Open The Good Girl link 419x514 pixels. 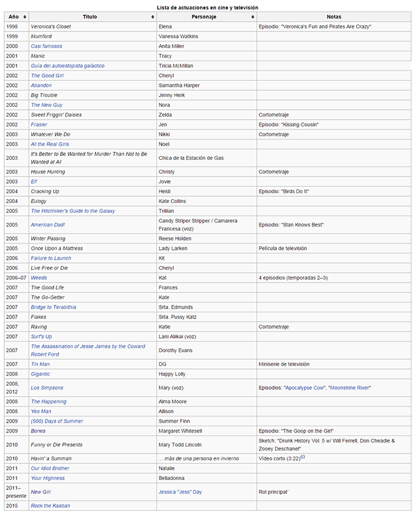[x=47, y=76]
